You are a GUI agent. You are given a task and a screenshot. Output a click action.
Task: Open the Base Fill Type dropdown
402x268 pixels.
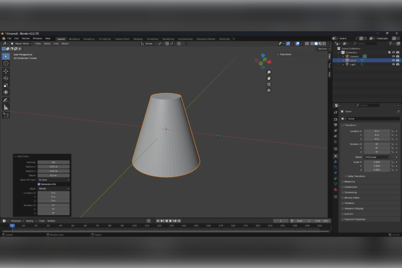point(54,180)
